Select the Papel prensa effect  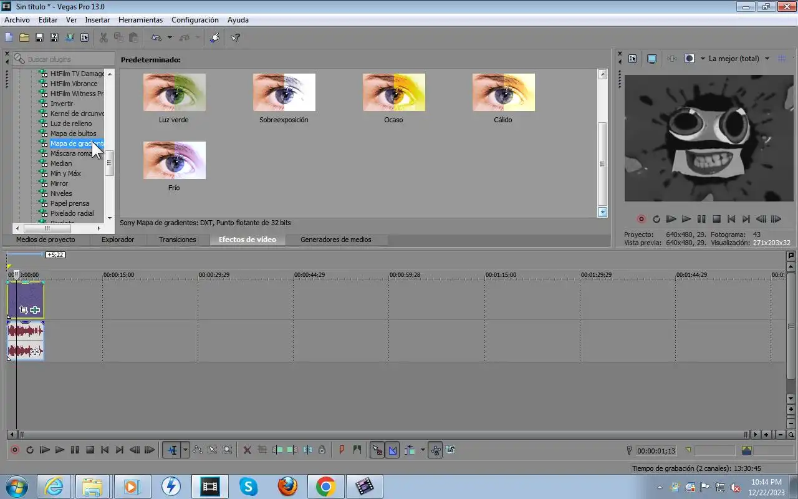70,203
